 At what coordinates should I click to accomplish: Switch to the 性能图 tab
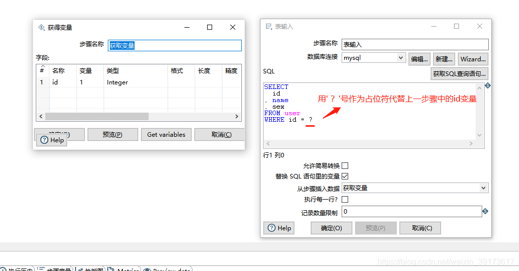[x=90, y=269]
